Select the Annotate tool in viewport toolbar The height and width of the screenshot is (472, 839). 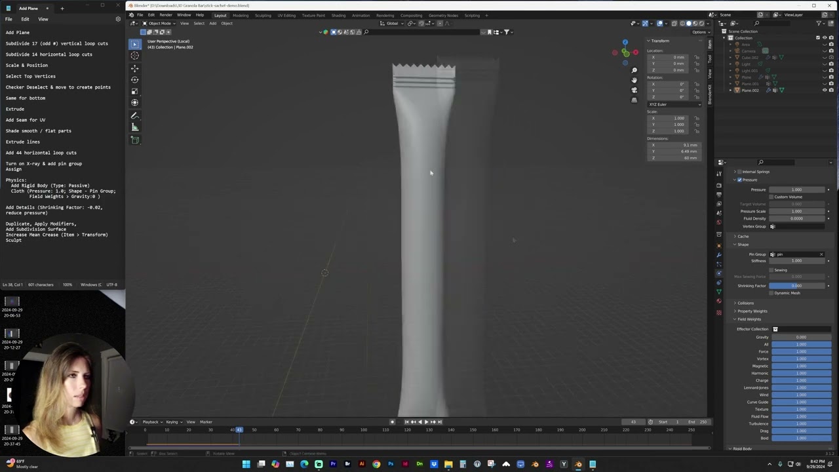135,116
